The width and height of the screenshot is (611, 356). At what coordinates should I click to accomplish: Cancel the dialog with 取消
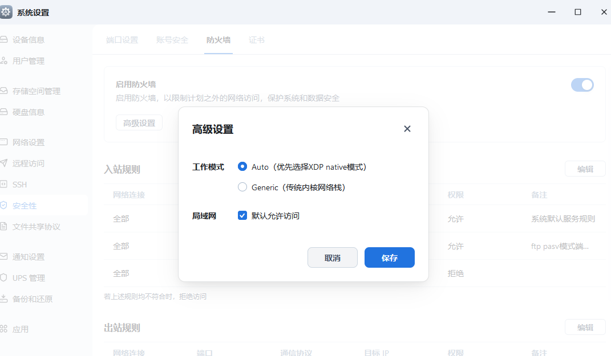[333, 257]
